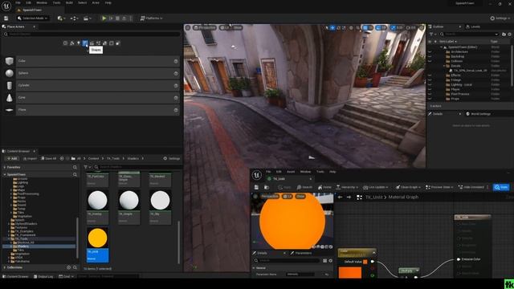The width and height of the screenshot is (514, 289).
Task: Select the Shapes category in Place Actors
Action: pyautogui.click(x=85, y=43)
